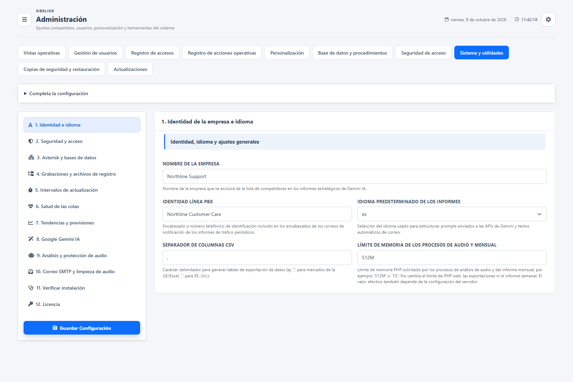Viewport: 573px width, 382px height.
Task: Open Copias de seguridad y restauración tab
Action: 61,69
